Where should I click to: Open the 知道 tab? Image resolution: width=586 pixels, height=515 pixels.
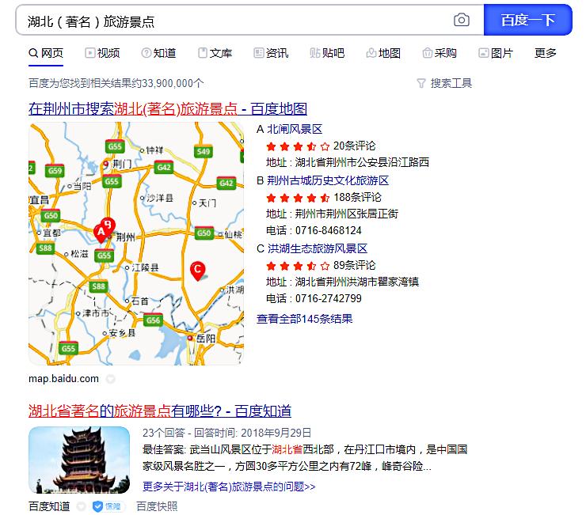[158, 53]
